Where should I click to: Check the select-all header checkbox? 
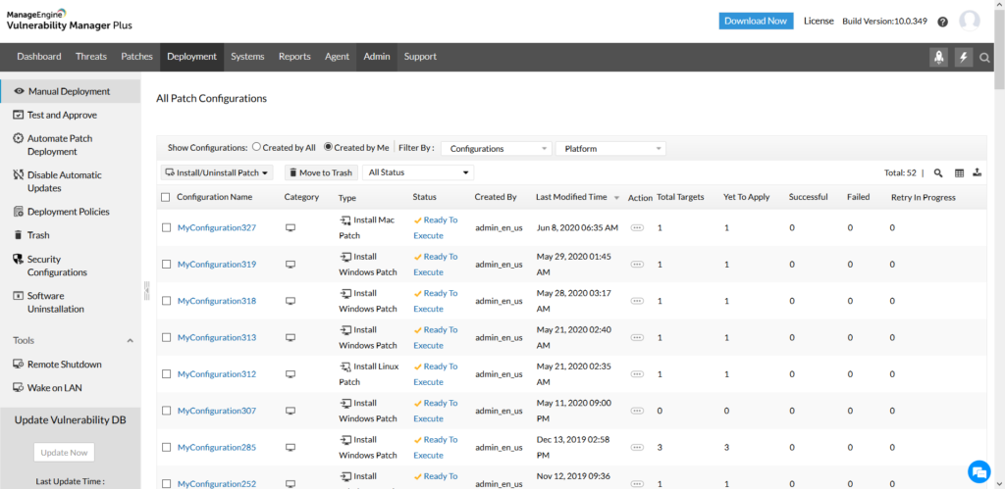pyautogui.click(x=165, y=197)
